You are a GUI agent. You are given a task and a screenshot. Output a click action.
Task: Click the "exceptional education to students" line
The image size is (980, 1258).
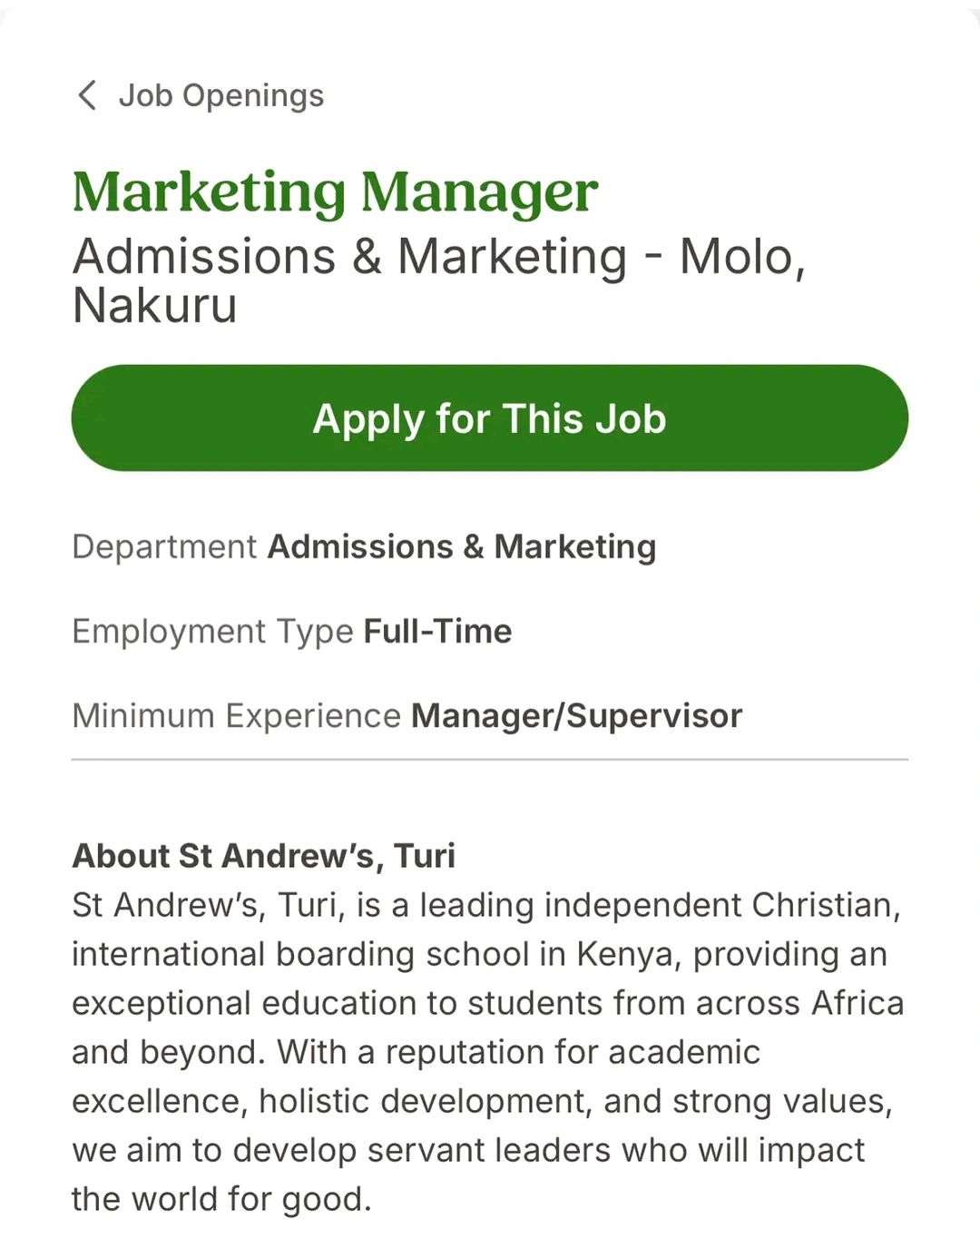coord(487,1003)
